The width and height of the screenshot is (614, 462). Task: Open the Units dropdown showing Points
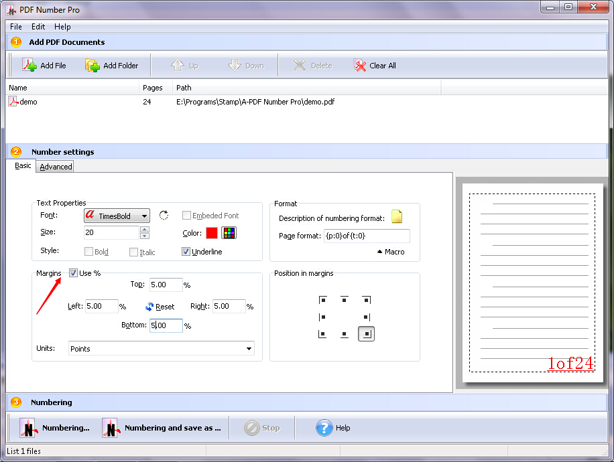tap(162, 349)
